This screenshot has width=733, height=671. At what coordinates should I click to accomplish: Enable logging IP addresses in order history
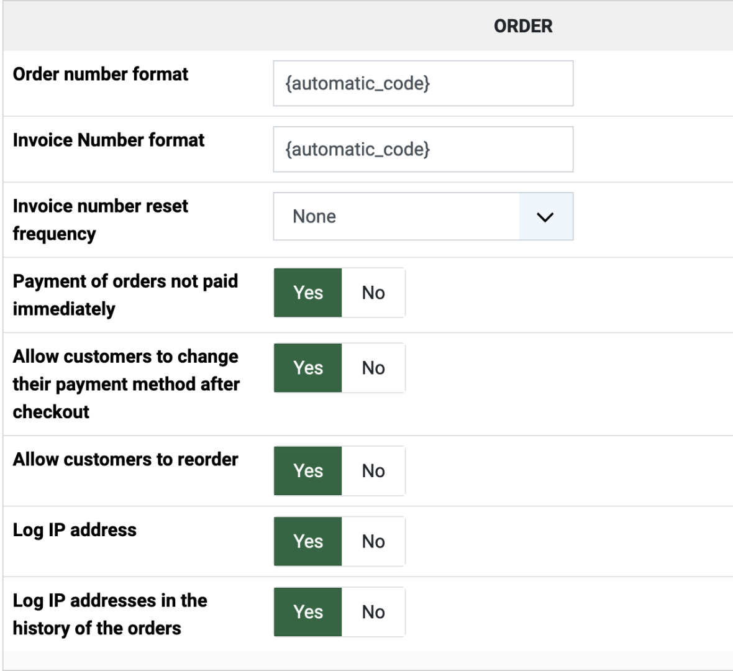pyautogui.click(x=308, y=612)
